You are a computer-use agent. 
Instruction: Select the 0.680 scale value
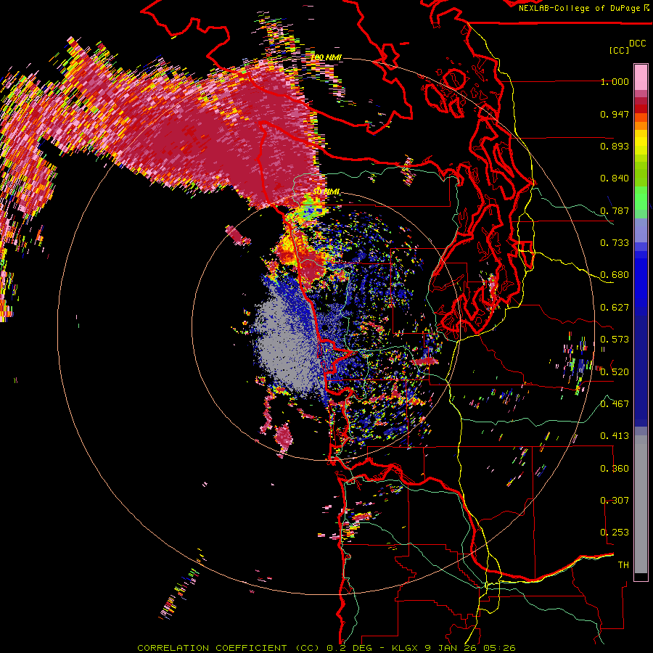615,275
